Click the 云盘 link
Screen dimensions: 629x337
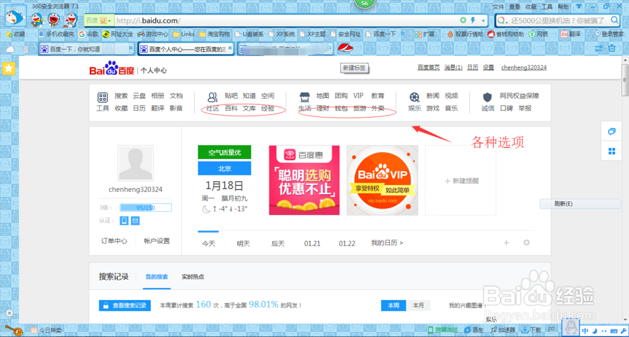(x=140, y=96)
